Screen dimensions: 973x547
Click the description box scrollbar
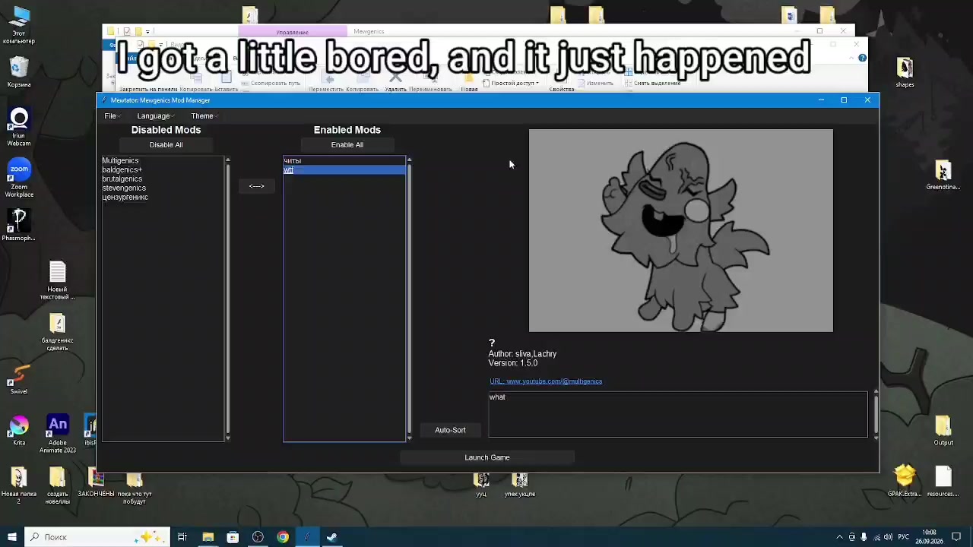pyautogui.click(x=876, y=414)
